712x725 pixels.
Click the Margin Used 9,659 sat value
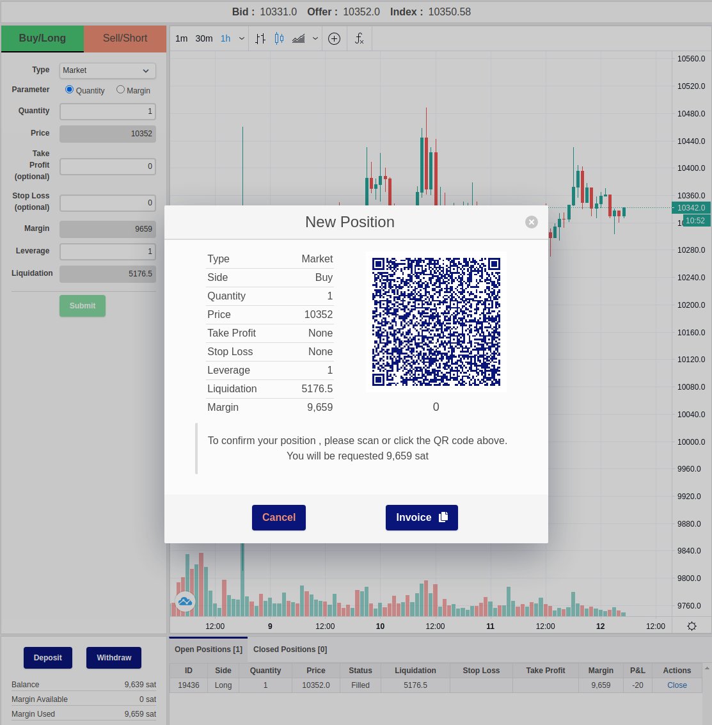click(140, 714)
